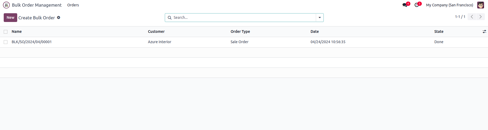Open order BLK/SO/2024/04/00001
Screen dimensions: 488x130
pyautogui.click(x=32, y=42)
